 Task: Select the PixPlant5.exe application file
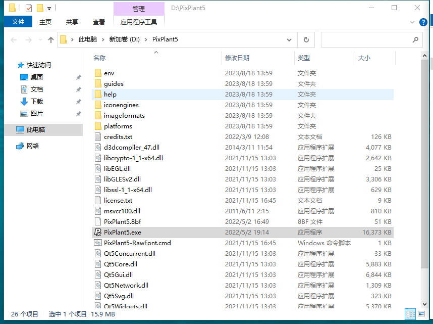(x=123, y=232)
